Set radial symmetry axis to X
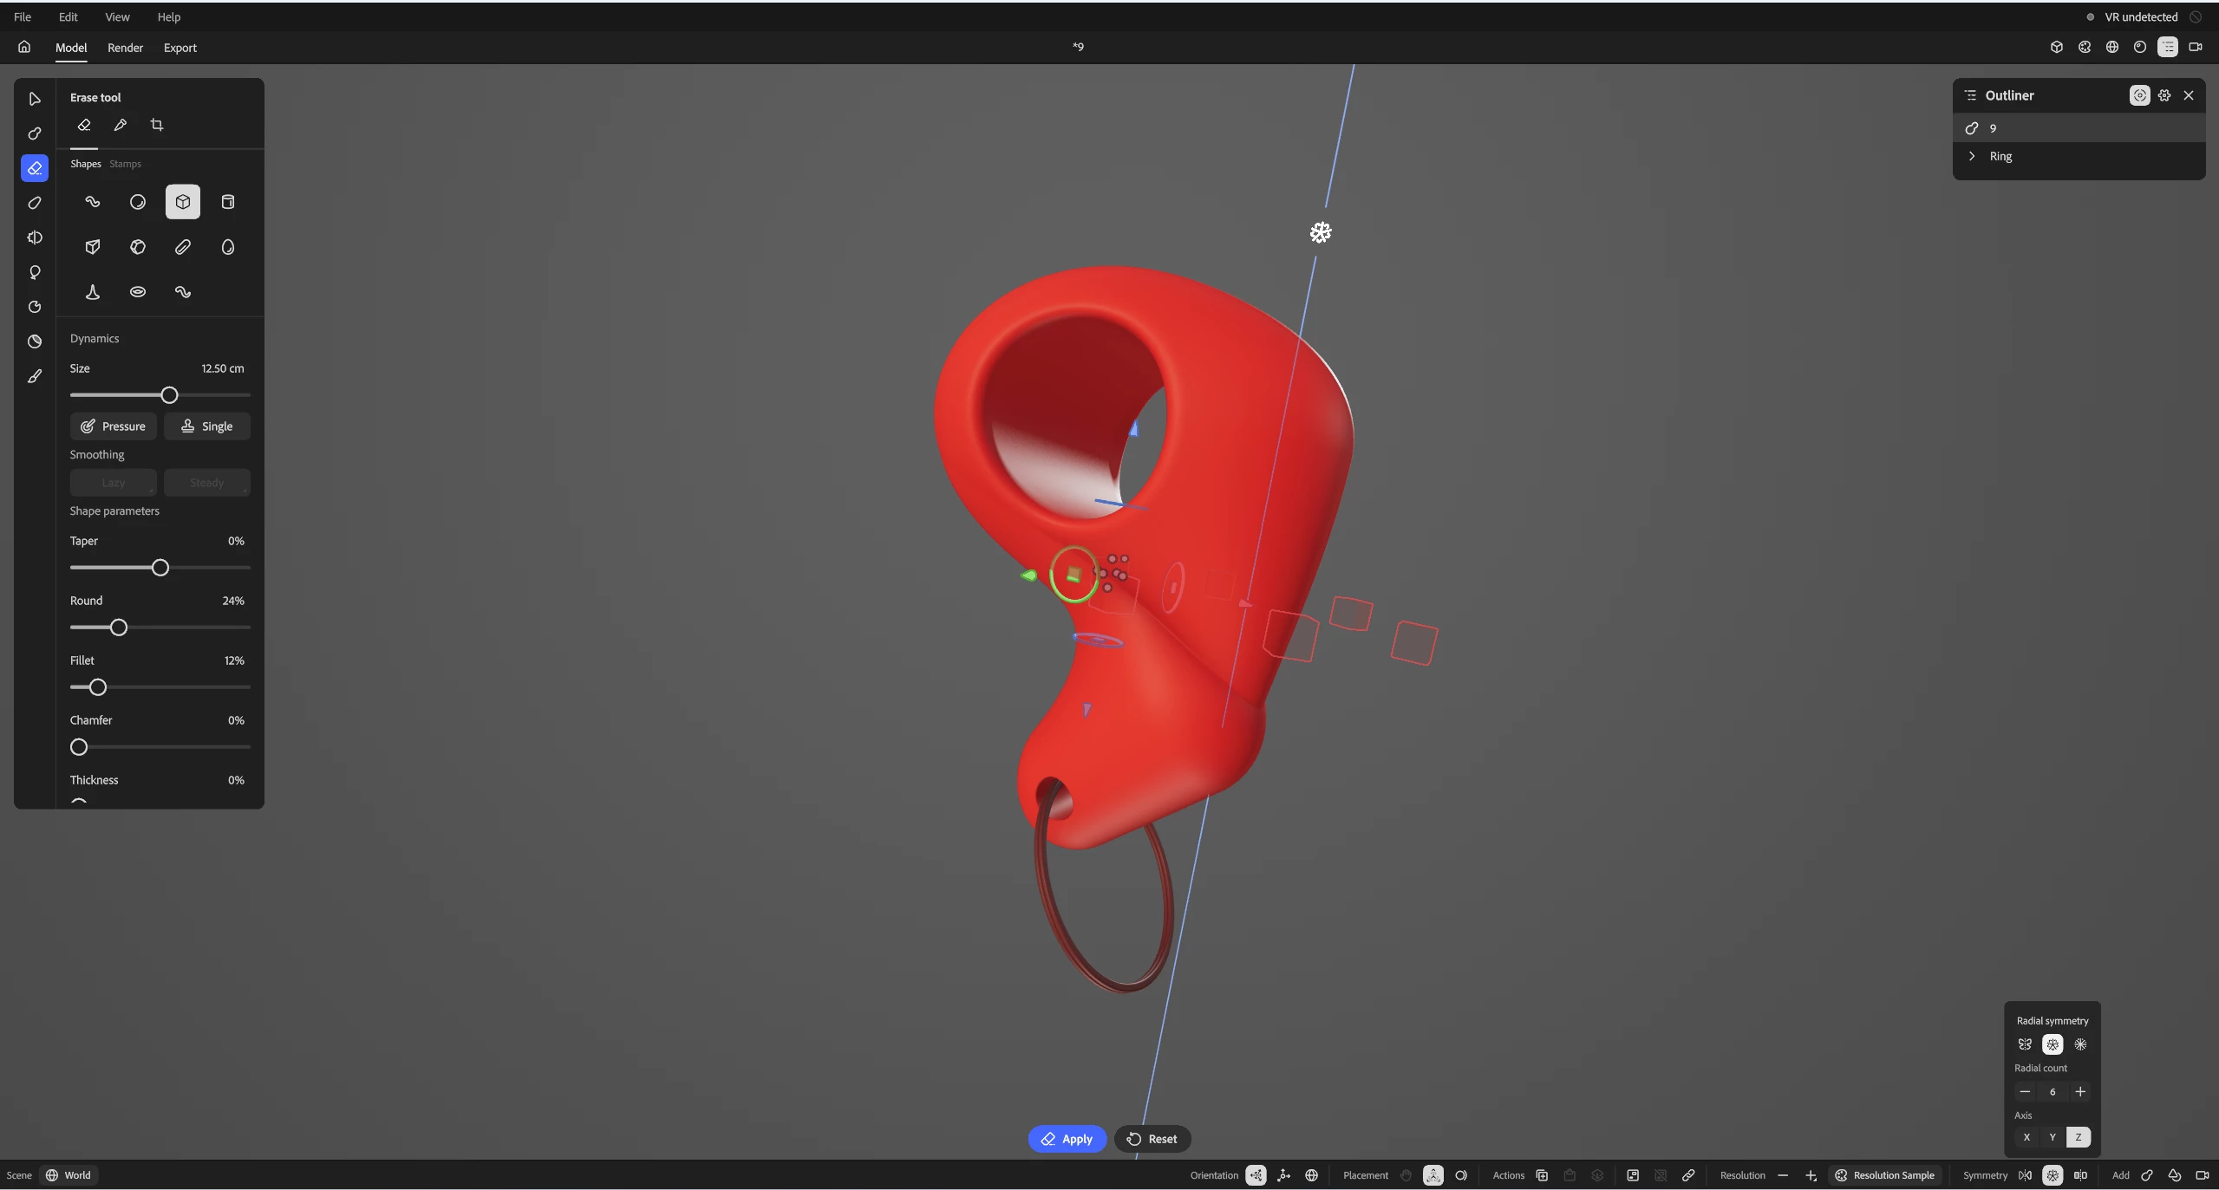Image resolution: width=2219 pixels, height=1190 pixels. (2026, 1137)
